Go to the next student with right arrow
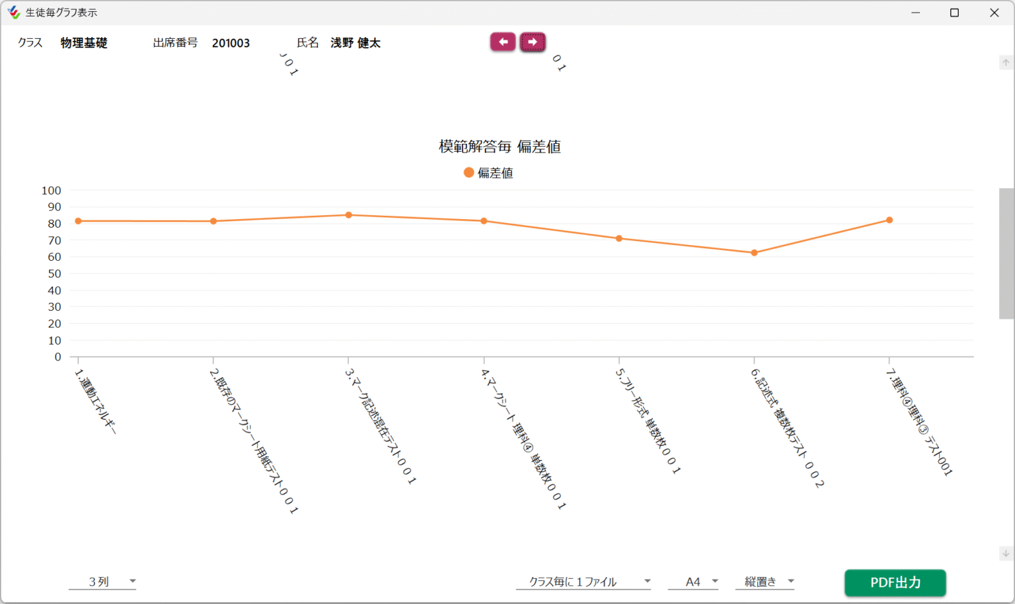Screen dimensions: 1015x604 pos(533,42)
